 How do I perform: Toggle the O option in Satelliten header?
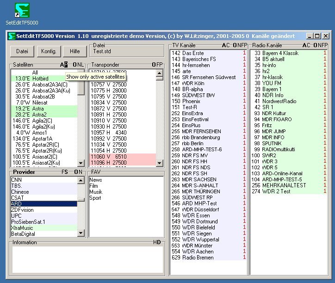click(x=75, y=64)
